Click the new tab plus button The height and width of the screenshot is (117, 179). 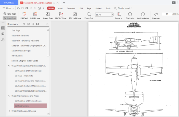64,3
